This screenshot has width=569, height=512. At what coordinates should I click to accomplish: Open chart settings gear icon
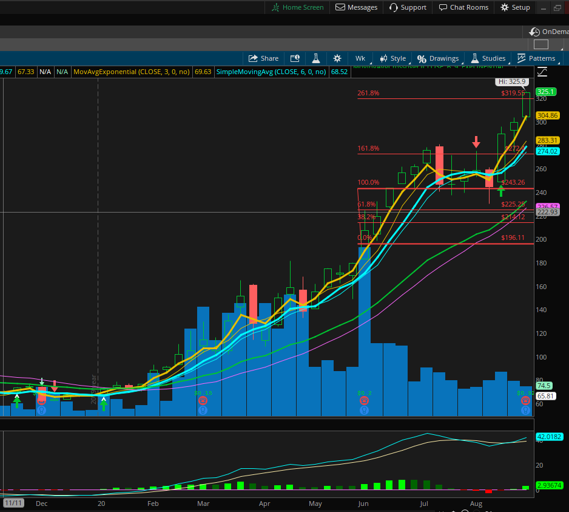pos(337,58)
